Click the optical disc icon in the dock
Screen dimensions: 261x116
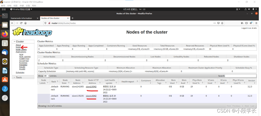(x=5, y=98)
